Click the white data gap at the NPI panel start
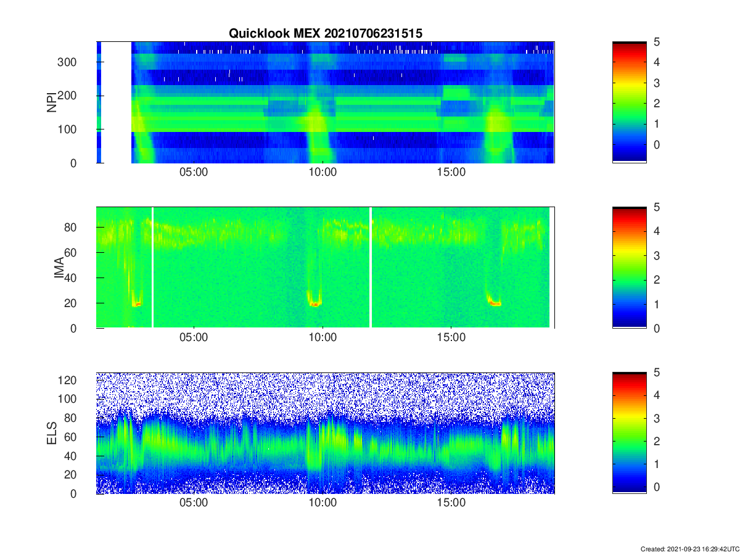 tap(116, 102)
